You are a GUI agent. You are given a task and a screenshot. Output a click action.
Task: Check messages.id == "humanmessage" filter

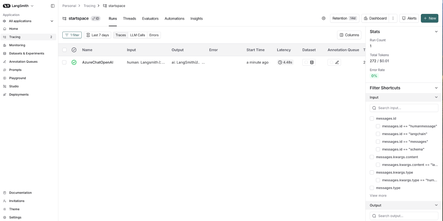click(378, 126)
